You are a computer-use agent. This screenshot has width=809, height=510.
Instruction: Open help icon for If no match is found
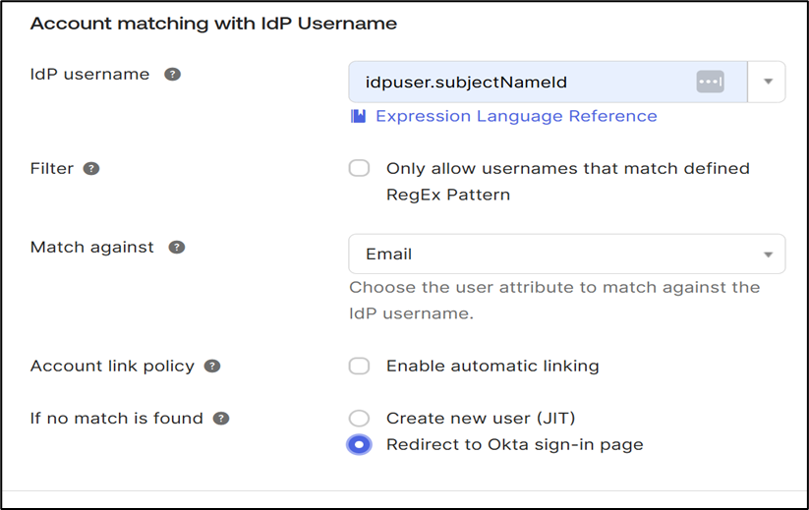point(221,419)
